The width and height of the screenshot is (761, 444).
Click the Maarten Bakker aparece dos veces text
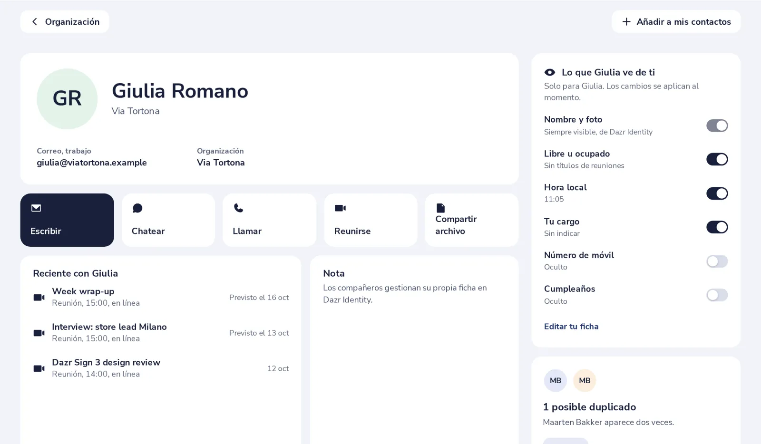click(608, 422)
